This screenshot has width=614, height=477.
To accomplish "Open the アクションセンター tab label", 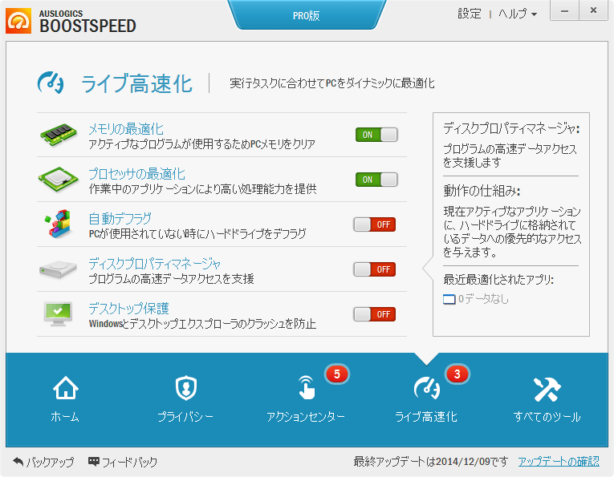I will coord(306,417).
